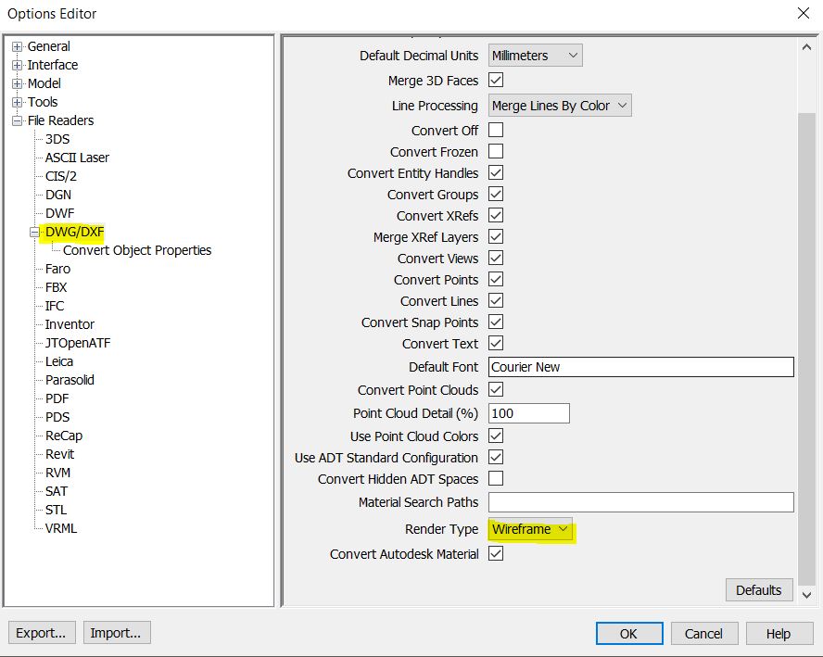Enable the Convert Off option

496,130
